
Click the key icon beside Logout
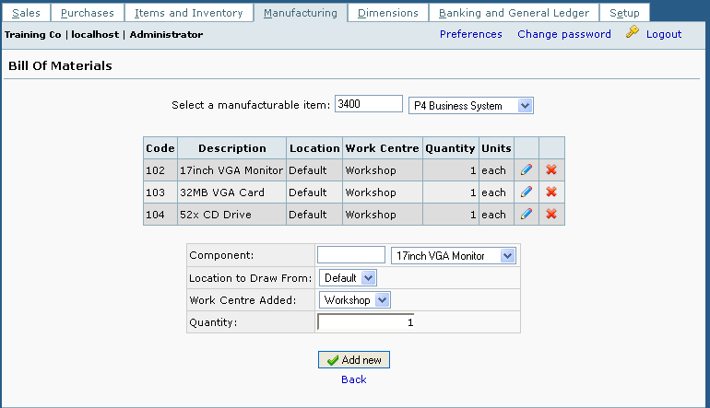pos(632,33)
